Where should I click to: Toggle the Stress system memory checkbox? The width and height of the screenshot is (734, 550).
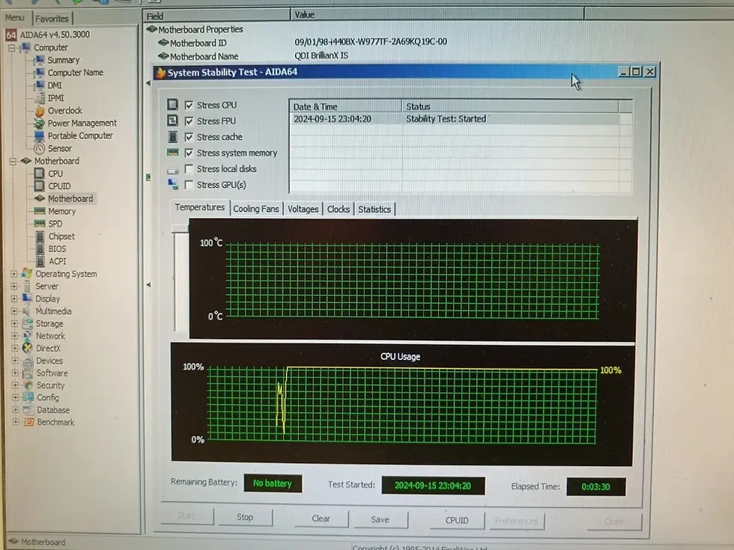click(x=189, y=153)
